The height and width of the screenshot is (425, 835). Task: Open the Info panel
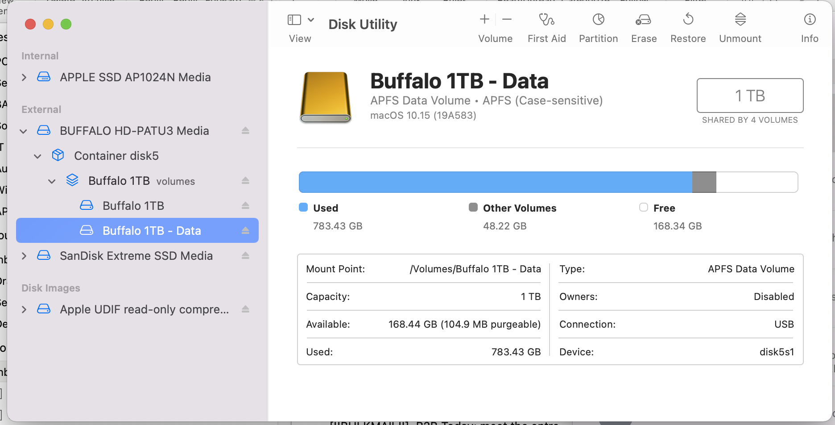click(x=810, y=19)
